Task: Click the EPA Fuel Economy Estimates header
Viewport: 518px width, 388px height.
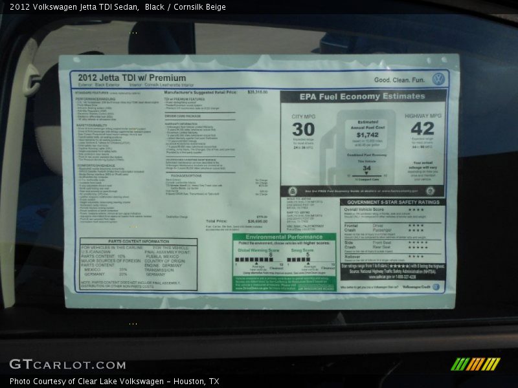Action: [362, 96]
